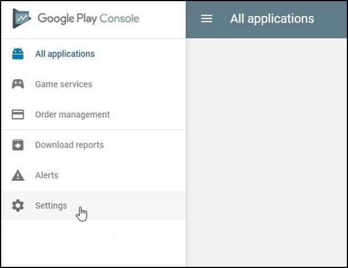Screen dimensions: 348x268
Task: Click the Game services gamepad icon
Action: click(18, 84)
